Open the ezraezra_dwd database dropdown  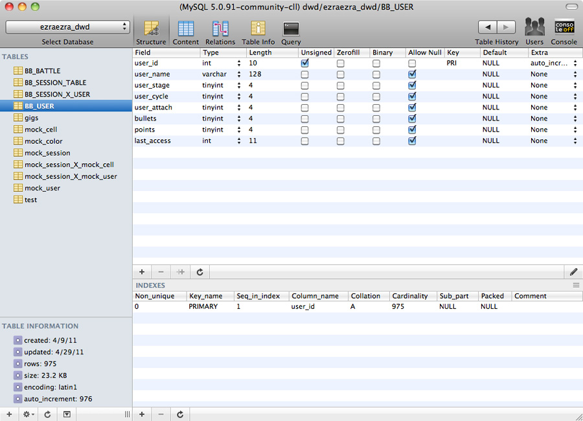point(68,27)
